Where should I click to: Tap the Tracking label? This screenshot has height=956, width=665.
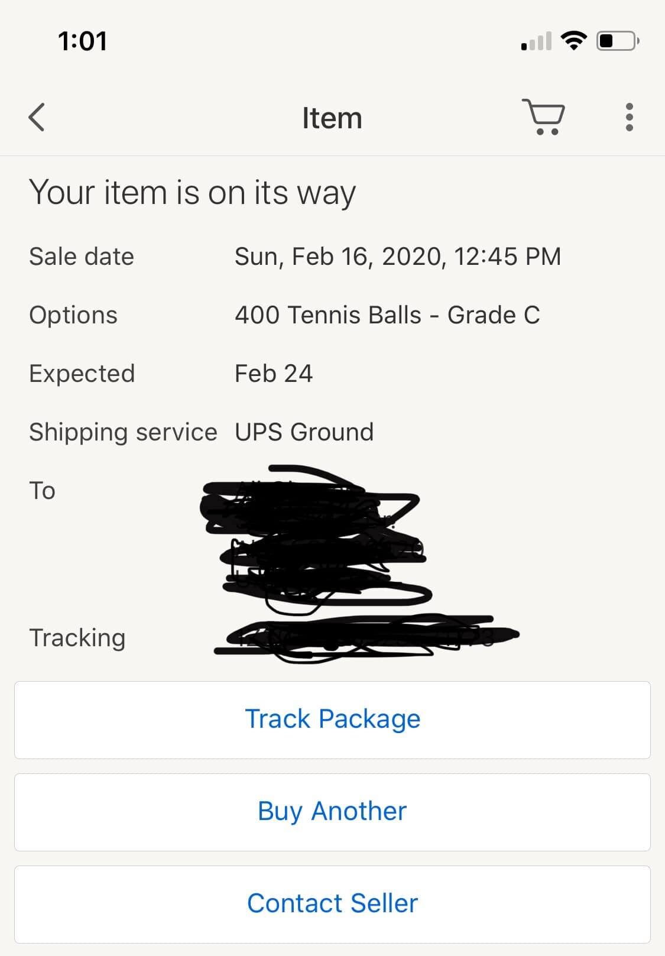click(77, 638)
